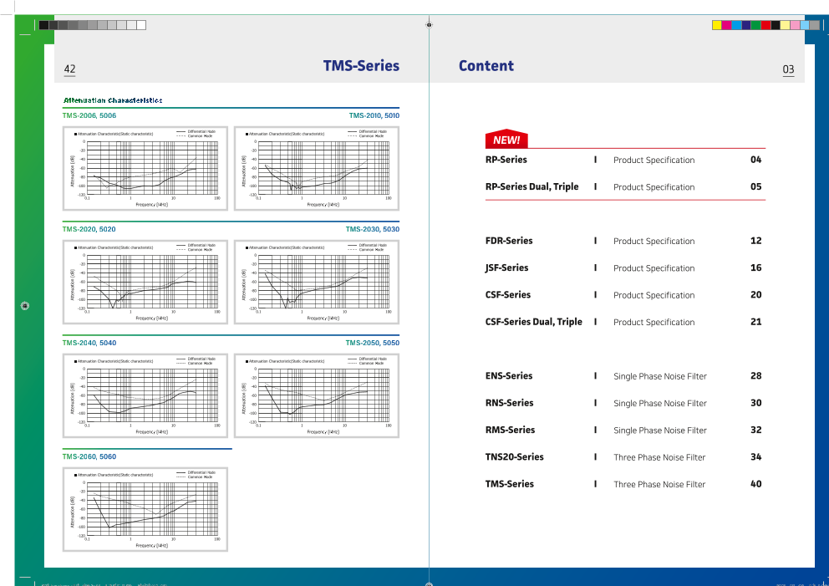The image size is (829, 586).
Task: Open the RP-Series content entry
Action: (x=506, y=160)
